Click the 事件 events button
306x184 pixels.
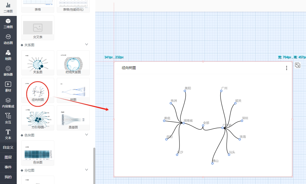(x=8, y=167)
